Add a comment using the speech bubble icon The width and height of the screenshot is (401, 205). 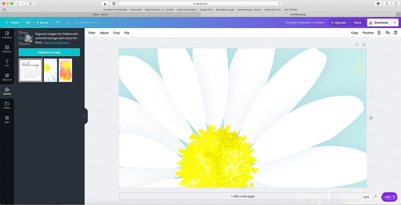[x=357, y=45]
